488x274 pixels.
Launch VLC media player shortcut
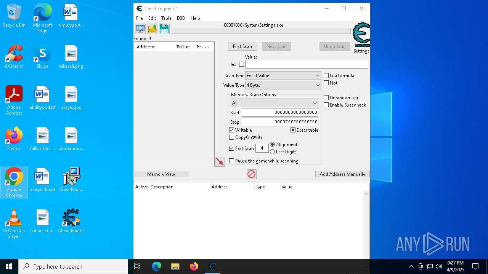(x=14, y=224)
